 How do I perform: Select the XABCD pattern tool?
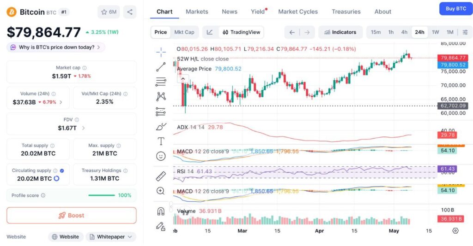(161, 97)
